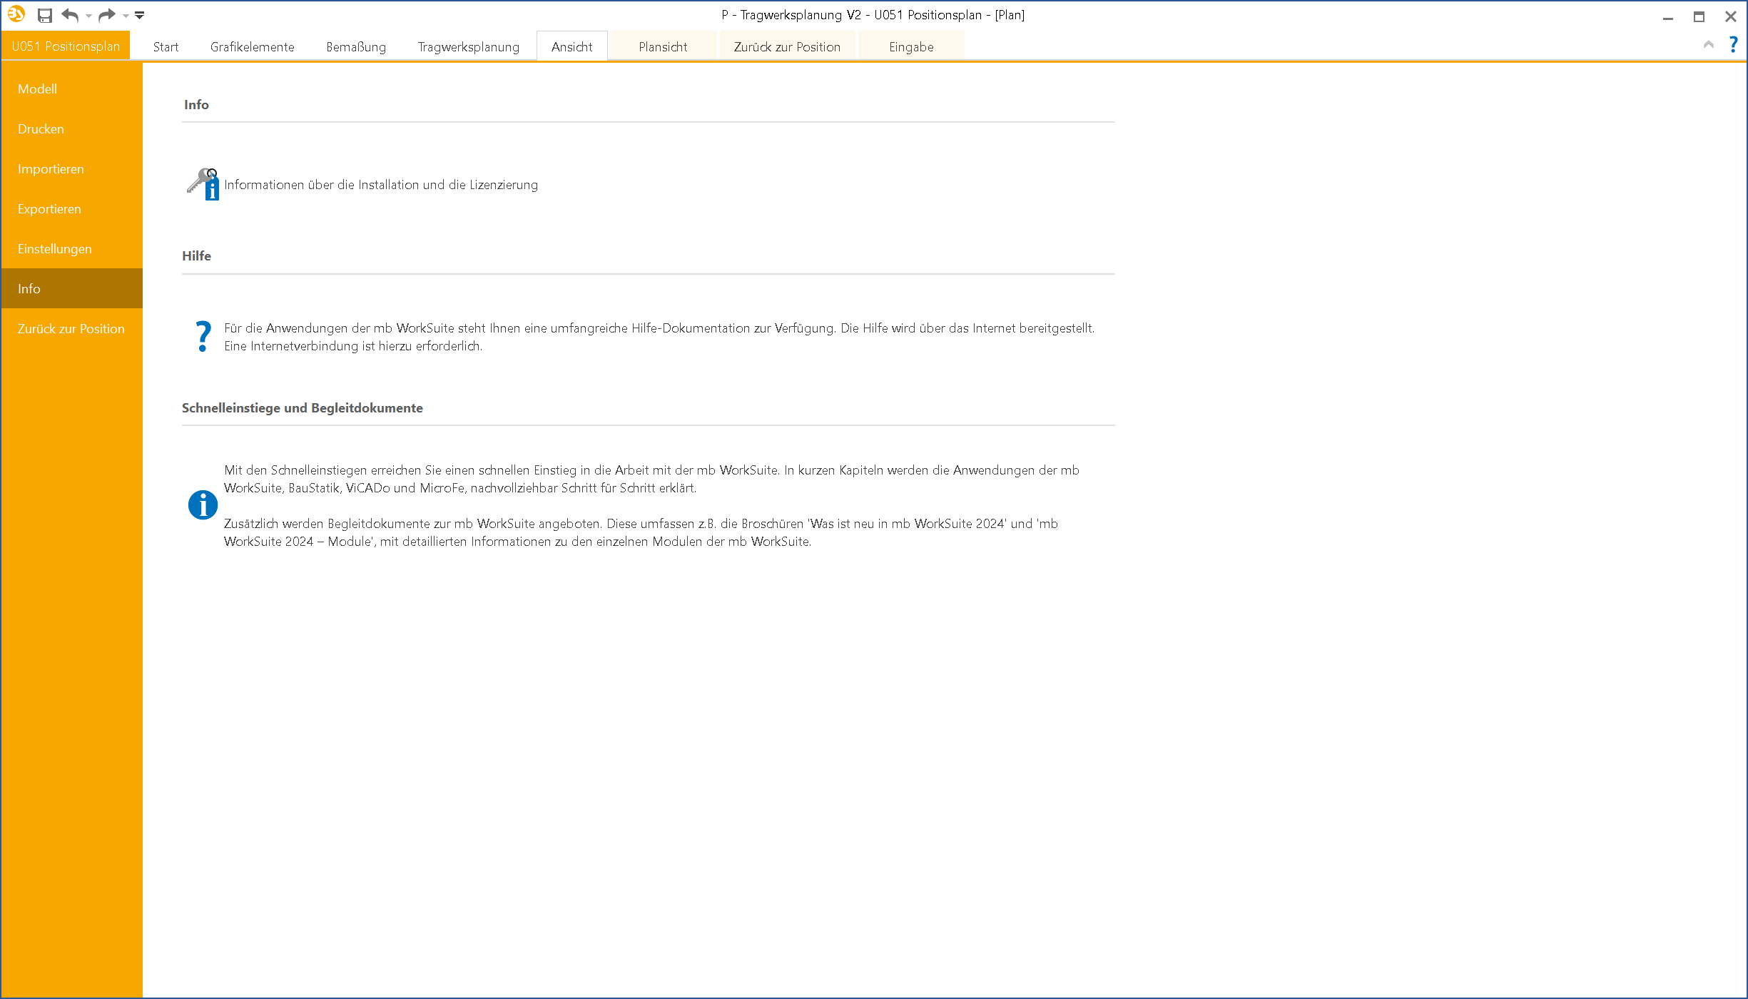Image resolution: width=1748 pixels, height=999 pixels.
Task: Select Exportieren in the sidebar
Action: 72,209
